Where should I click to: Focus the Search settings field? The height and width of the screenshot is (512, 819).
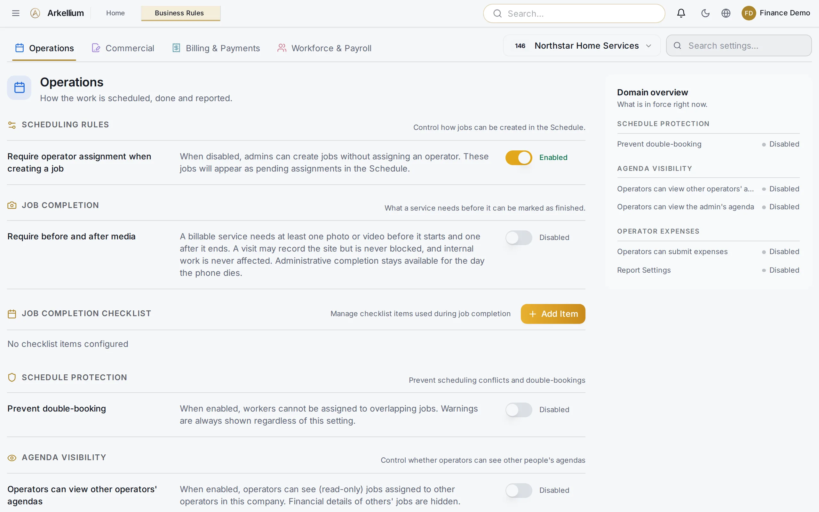739,46
